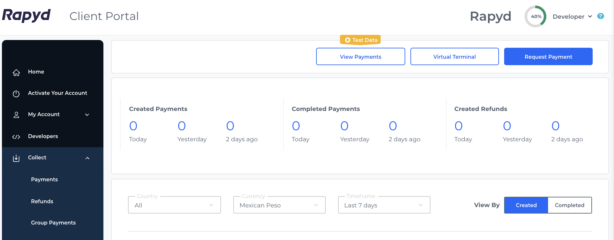This screenshot has height=240, width=614.
Task: Click Created Refunds Yesterday count
Action: 507,126
